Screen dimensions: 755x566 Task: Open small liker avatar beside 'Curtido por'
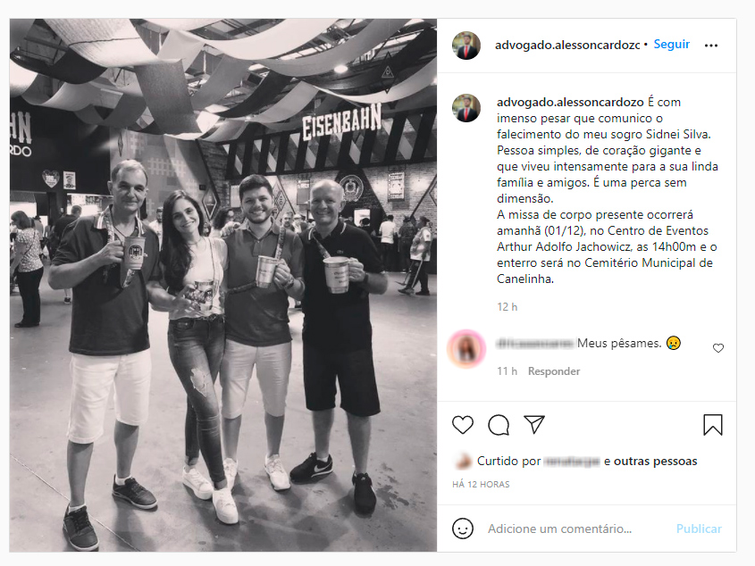[463, 461]
